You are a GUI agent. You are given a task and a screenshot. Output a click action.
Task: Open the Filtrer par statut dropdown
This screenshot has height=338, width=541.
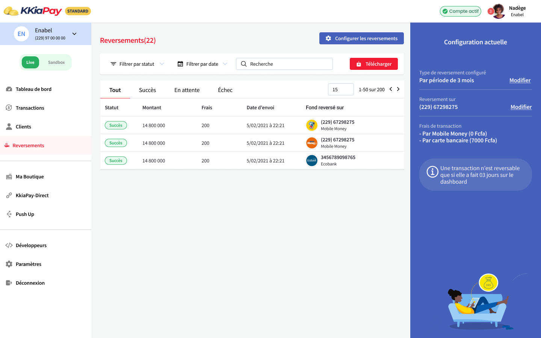click(x=137, y=64)
